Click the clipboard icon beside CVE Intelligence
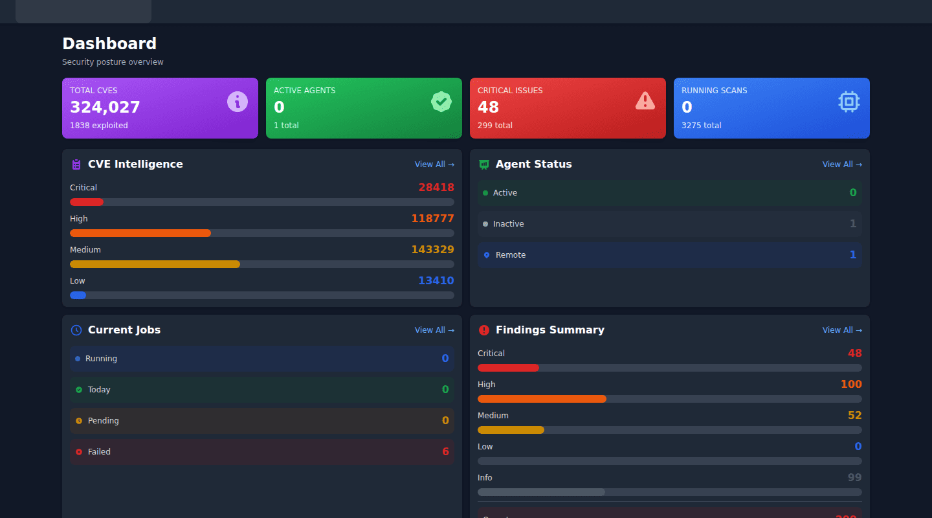 (x=76, y=164)
